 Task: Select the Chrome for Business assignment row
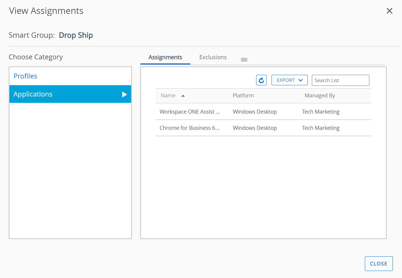(x=190, y=128)
